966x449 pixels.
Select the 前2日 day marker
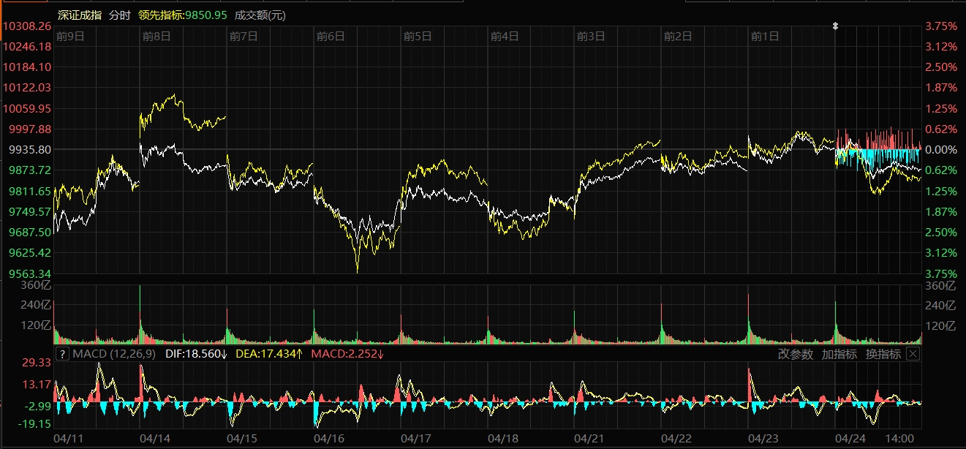(678, 35)
